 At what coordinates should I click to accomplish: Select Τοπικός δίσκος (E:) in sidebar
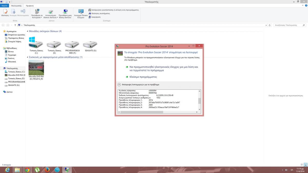tap(15, 78)
